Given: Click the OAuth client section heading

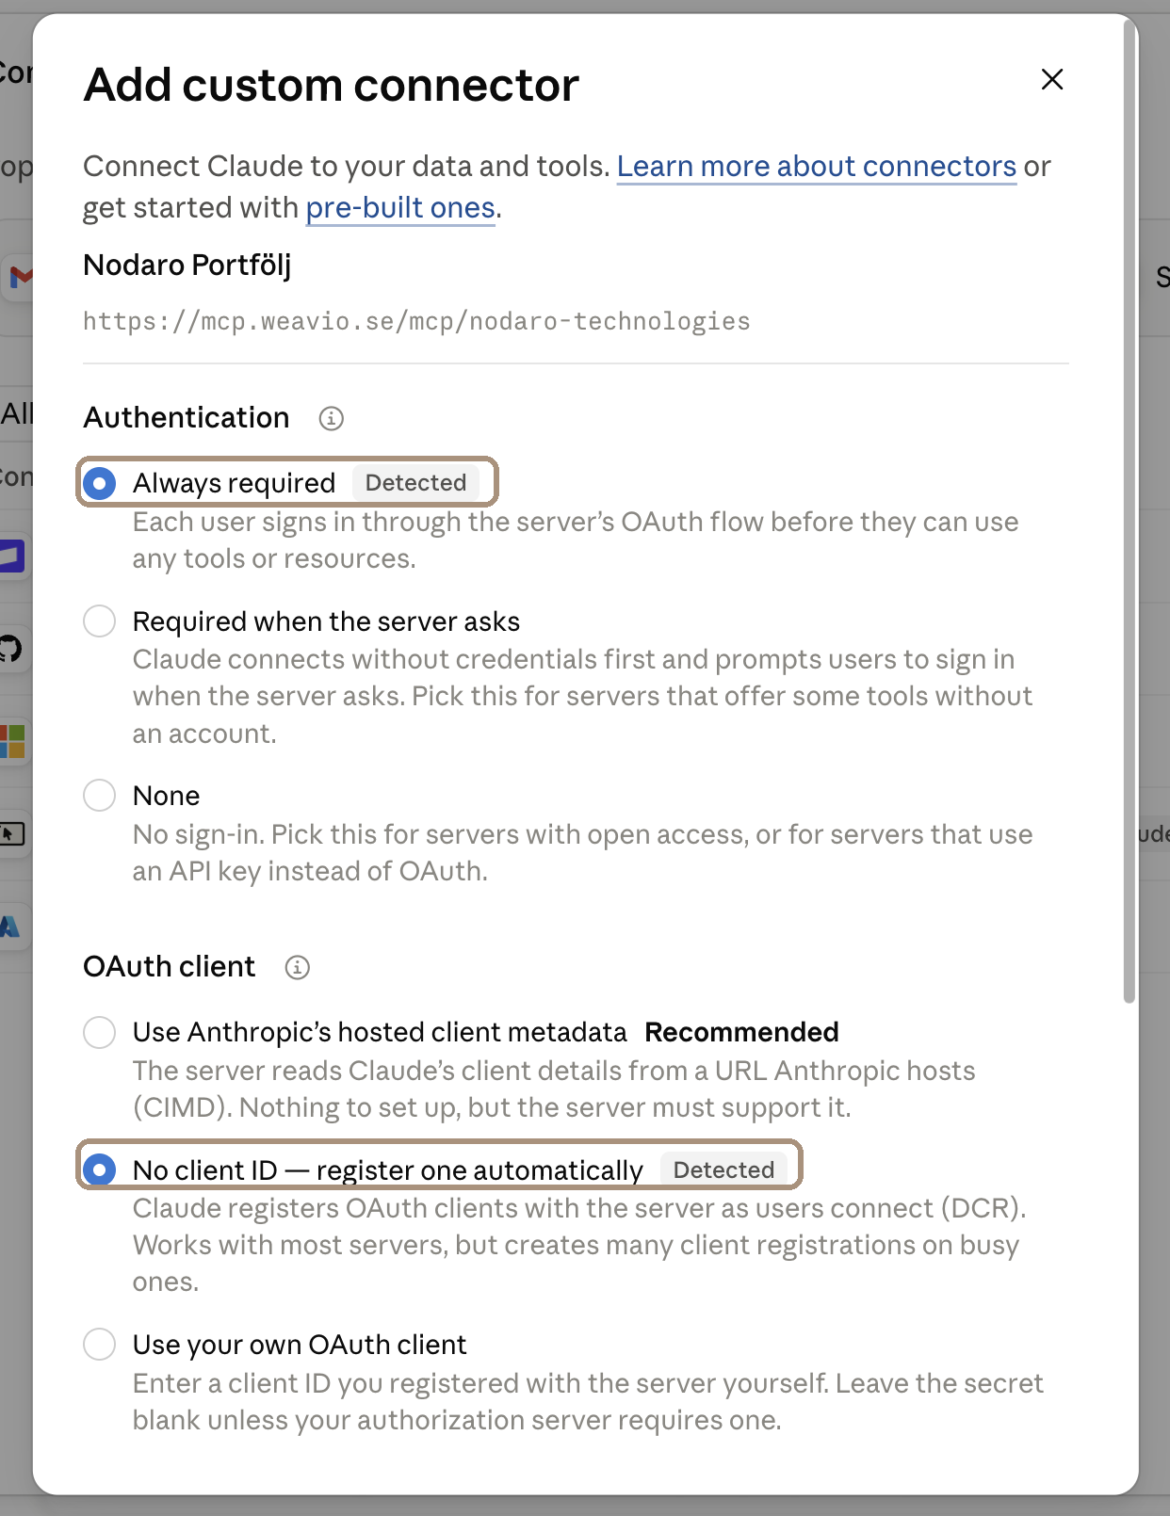Looking at the screenshot, I should (170, 967).
